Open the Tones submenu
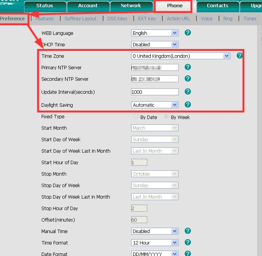Viewport: 262px width, 256px height. (x=250, y=19)
